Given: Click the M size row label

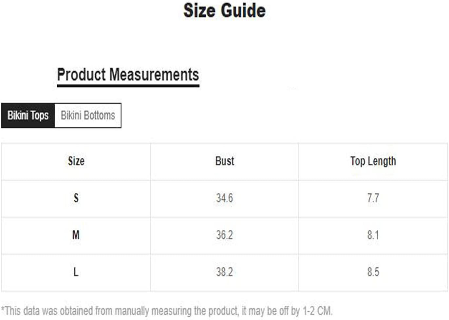Looking at the screenshot, I should pos(76,235).
